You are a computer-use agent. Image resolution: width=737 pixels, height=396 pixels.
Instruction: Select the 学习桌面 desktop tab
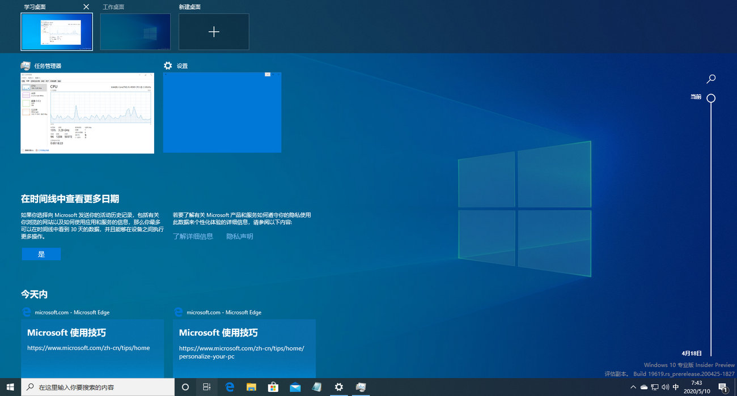click(x=57, y=32)
